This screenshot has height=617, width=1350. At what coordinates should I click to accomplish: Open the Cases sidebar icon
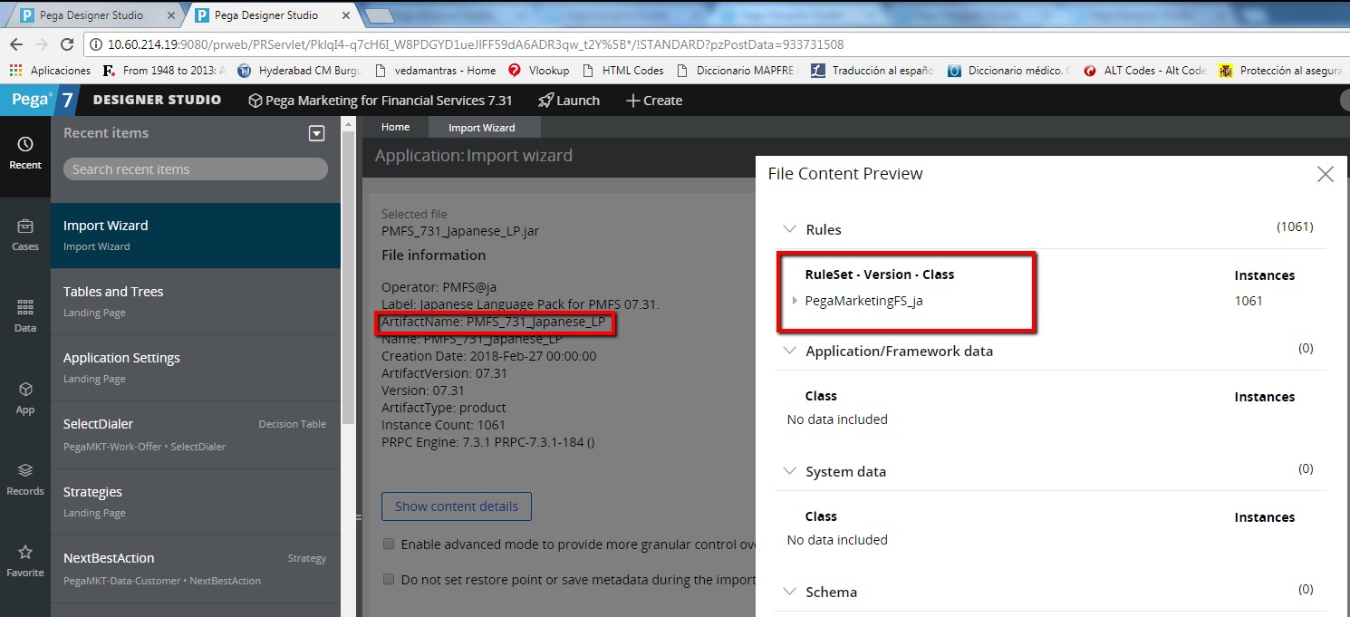[25, 235]
